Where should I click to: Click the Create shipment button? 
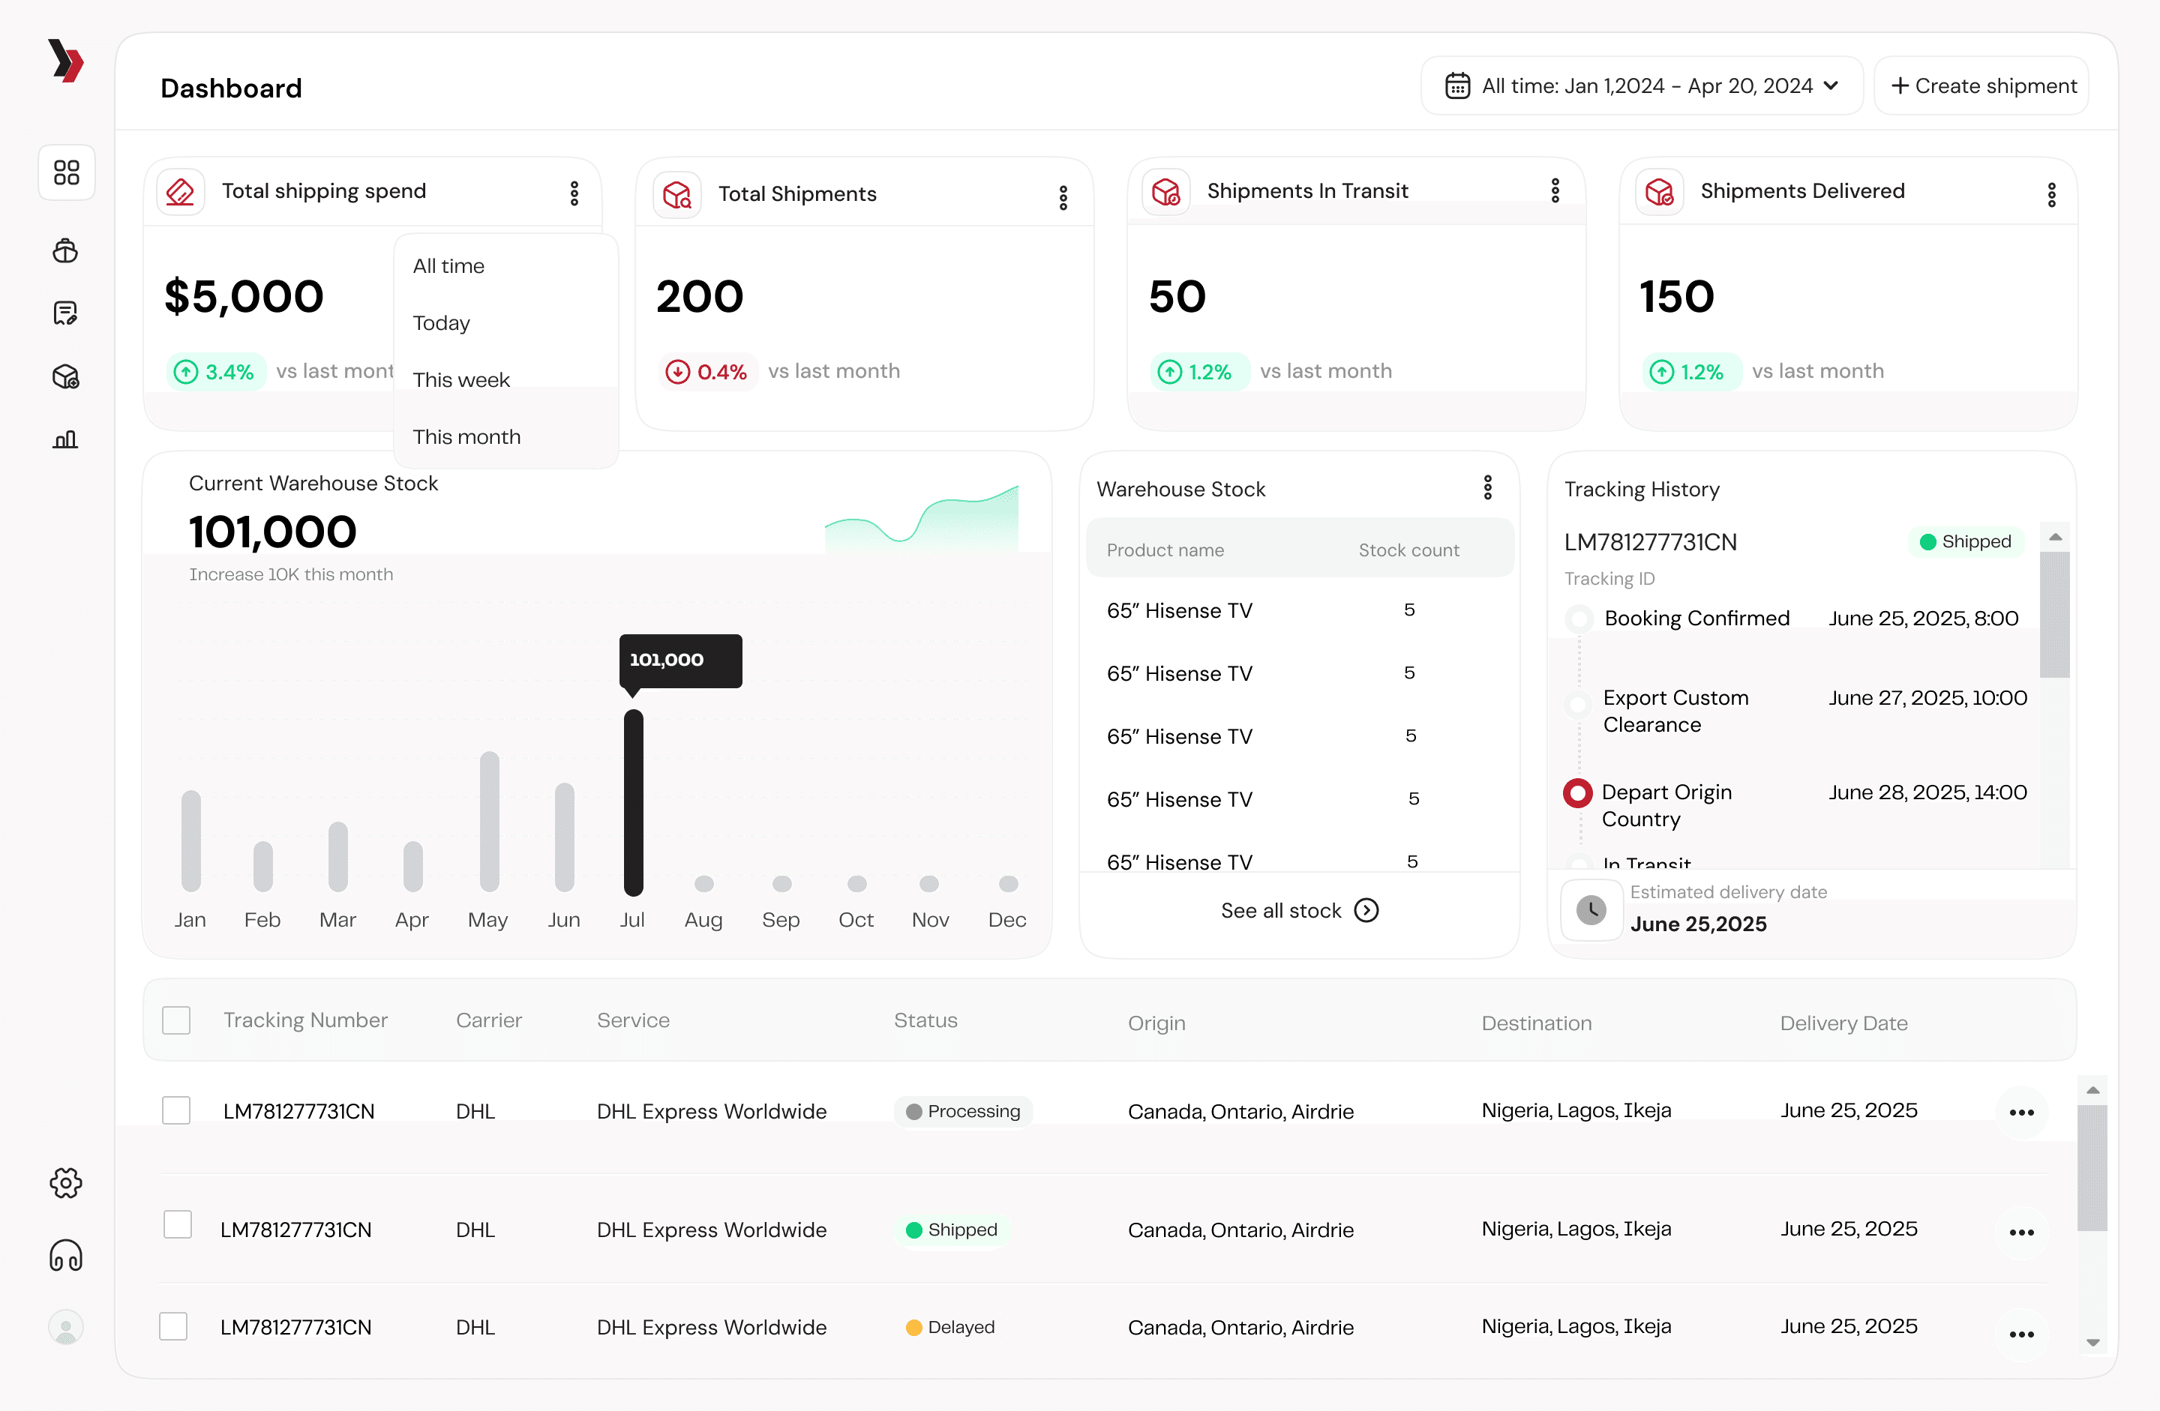(x=1982, y=86)
